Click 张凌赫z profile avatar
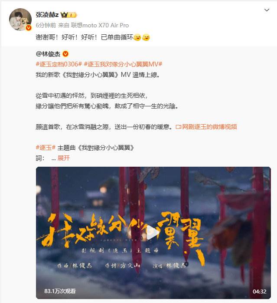Viewport: 277px width, 303px height. [x=20, y=20]
